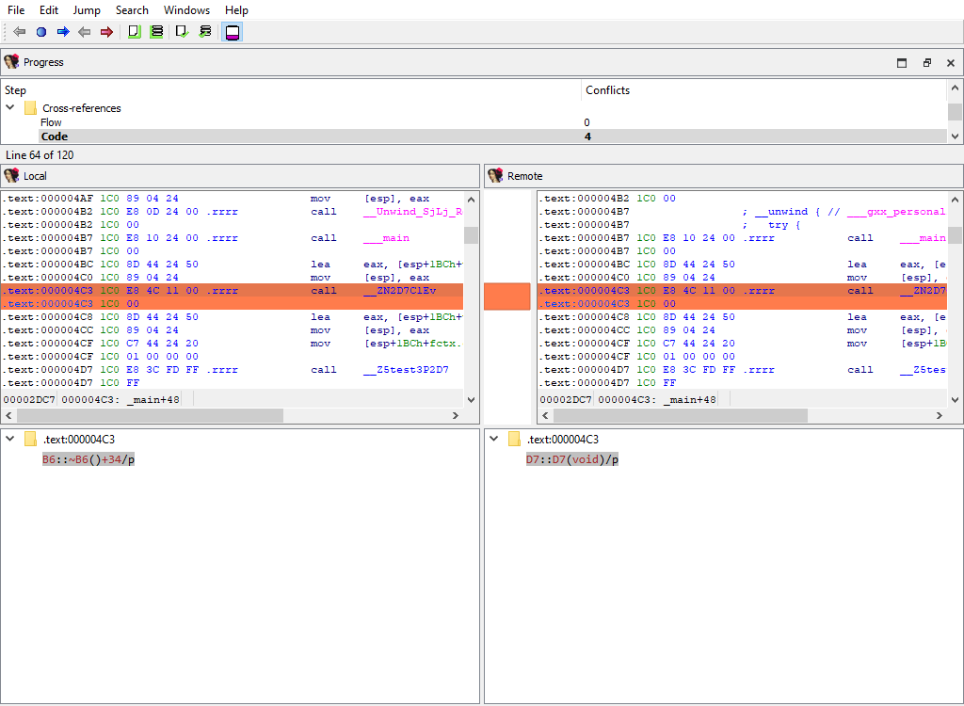Image resolution: width=964 pixels, height=706 pixels.
Task: Select the D7::D7(void)/p entry
Action: [x=571, y=459]
